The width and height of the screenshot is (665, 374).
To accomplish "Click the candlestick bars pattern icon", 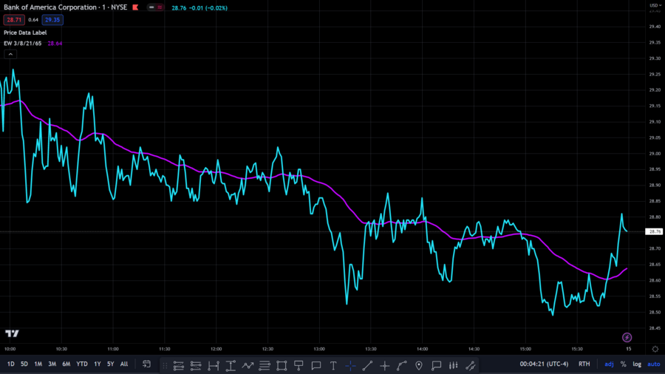I will tap(454, 366).
